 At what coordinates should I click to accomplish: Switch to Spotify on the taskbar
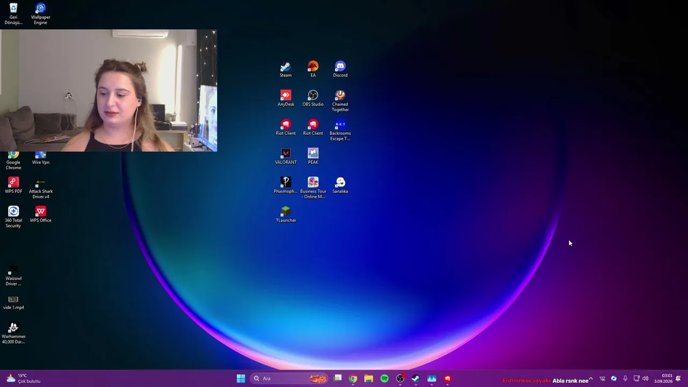point(384,378)
